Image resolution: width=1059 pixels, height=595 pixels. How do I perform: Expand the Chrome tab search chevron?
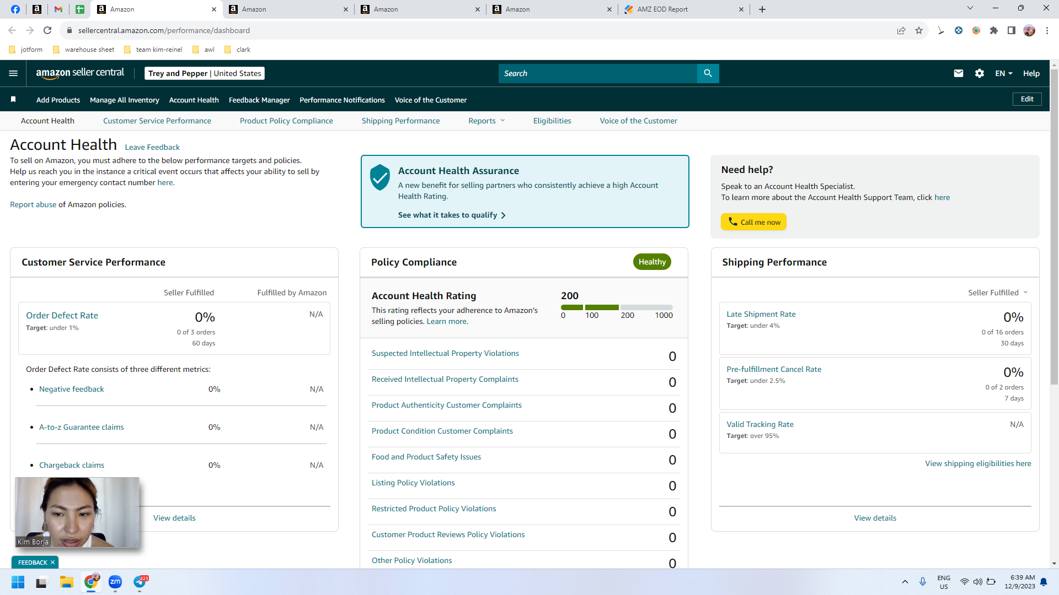coord(970,8)
